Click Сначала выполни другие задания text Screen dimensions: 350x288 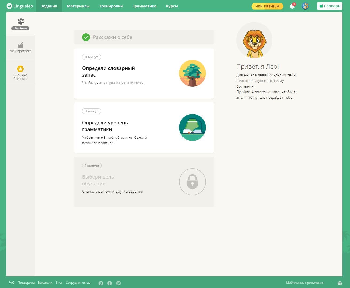pos(113,192)
